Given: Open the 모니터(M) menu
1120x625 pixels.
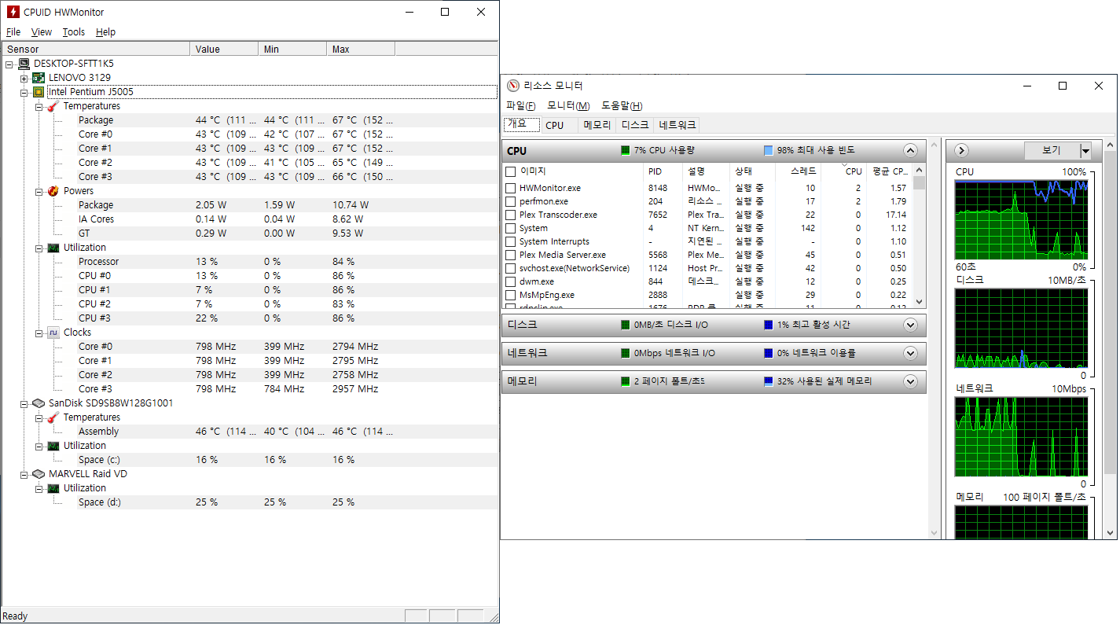Looking at the screenshot, I should pos(568,105).
